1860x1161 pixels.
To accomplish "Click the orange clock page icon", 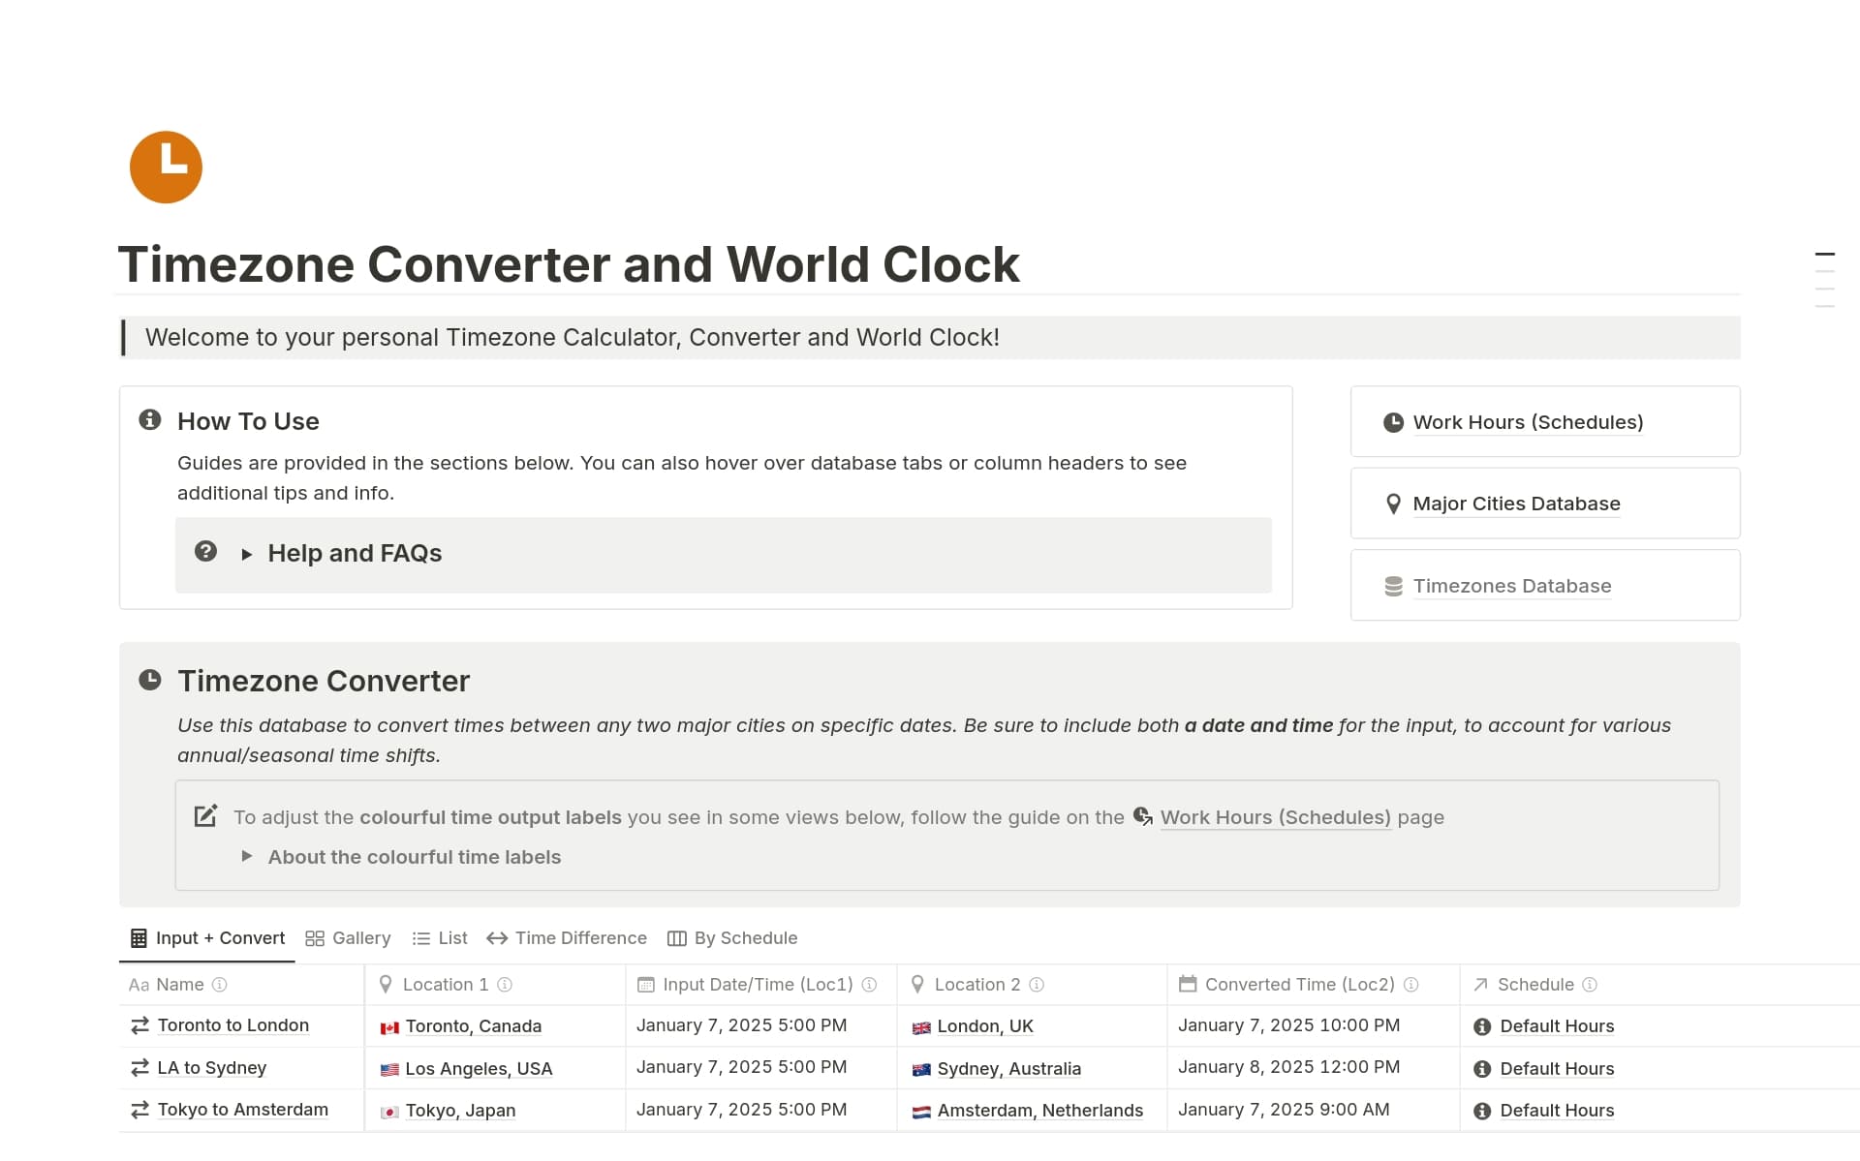I will 166,167.
